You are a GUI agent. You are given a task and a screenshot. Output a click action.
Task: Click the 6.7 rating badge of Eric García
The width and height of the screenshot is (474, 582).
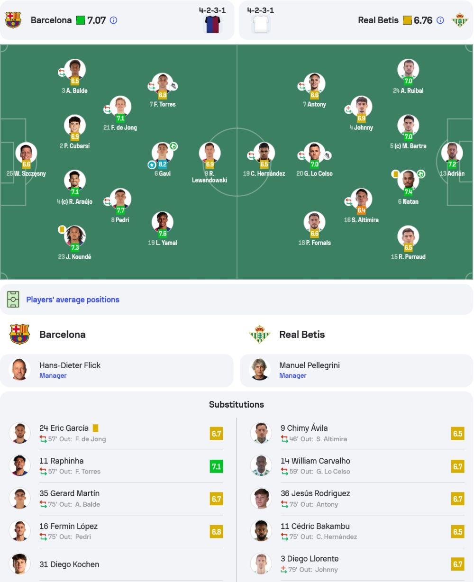[216, 434]
